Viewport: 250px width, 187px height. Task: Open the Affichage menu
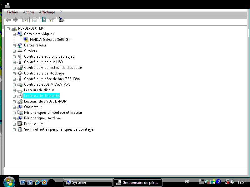[47, 12]
